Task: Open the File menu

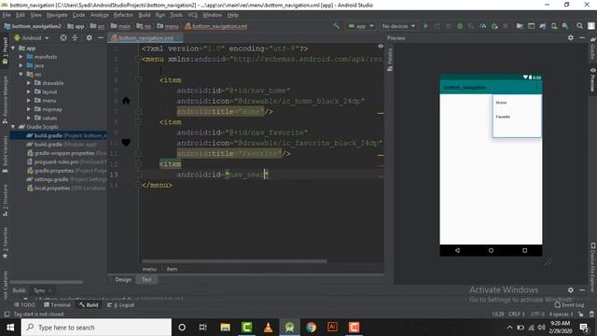Action: click(x=7, y=15)
